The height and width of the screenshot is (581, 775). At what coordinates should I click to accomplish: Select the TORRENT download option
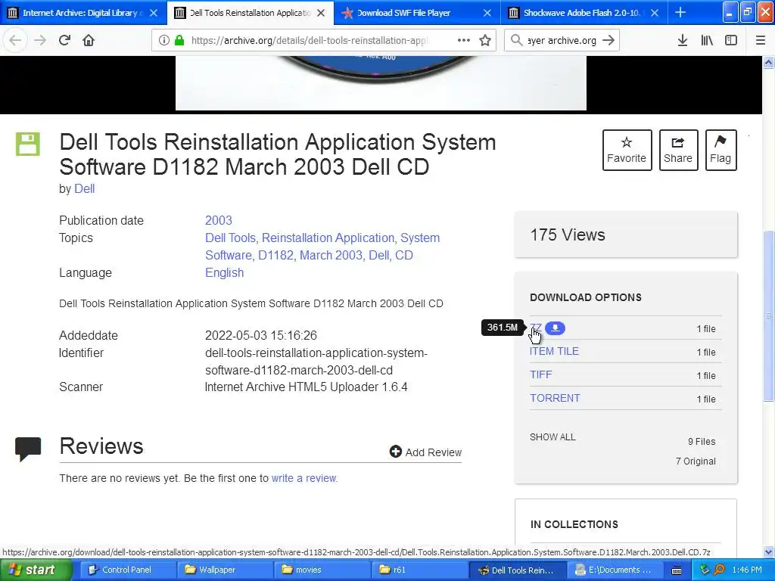point(555,398)
